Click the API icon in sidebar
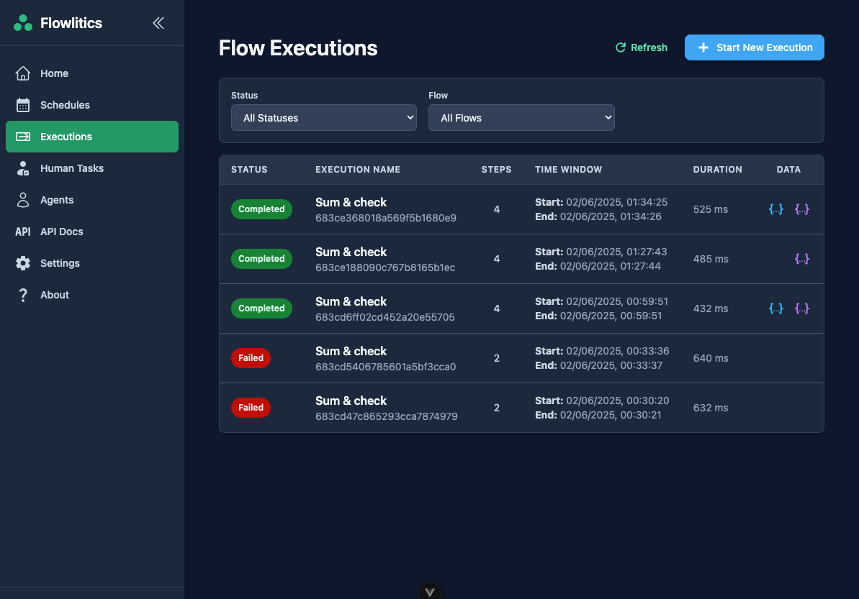Viewport: 859px width, 599px height. pos(23,232)
